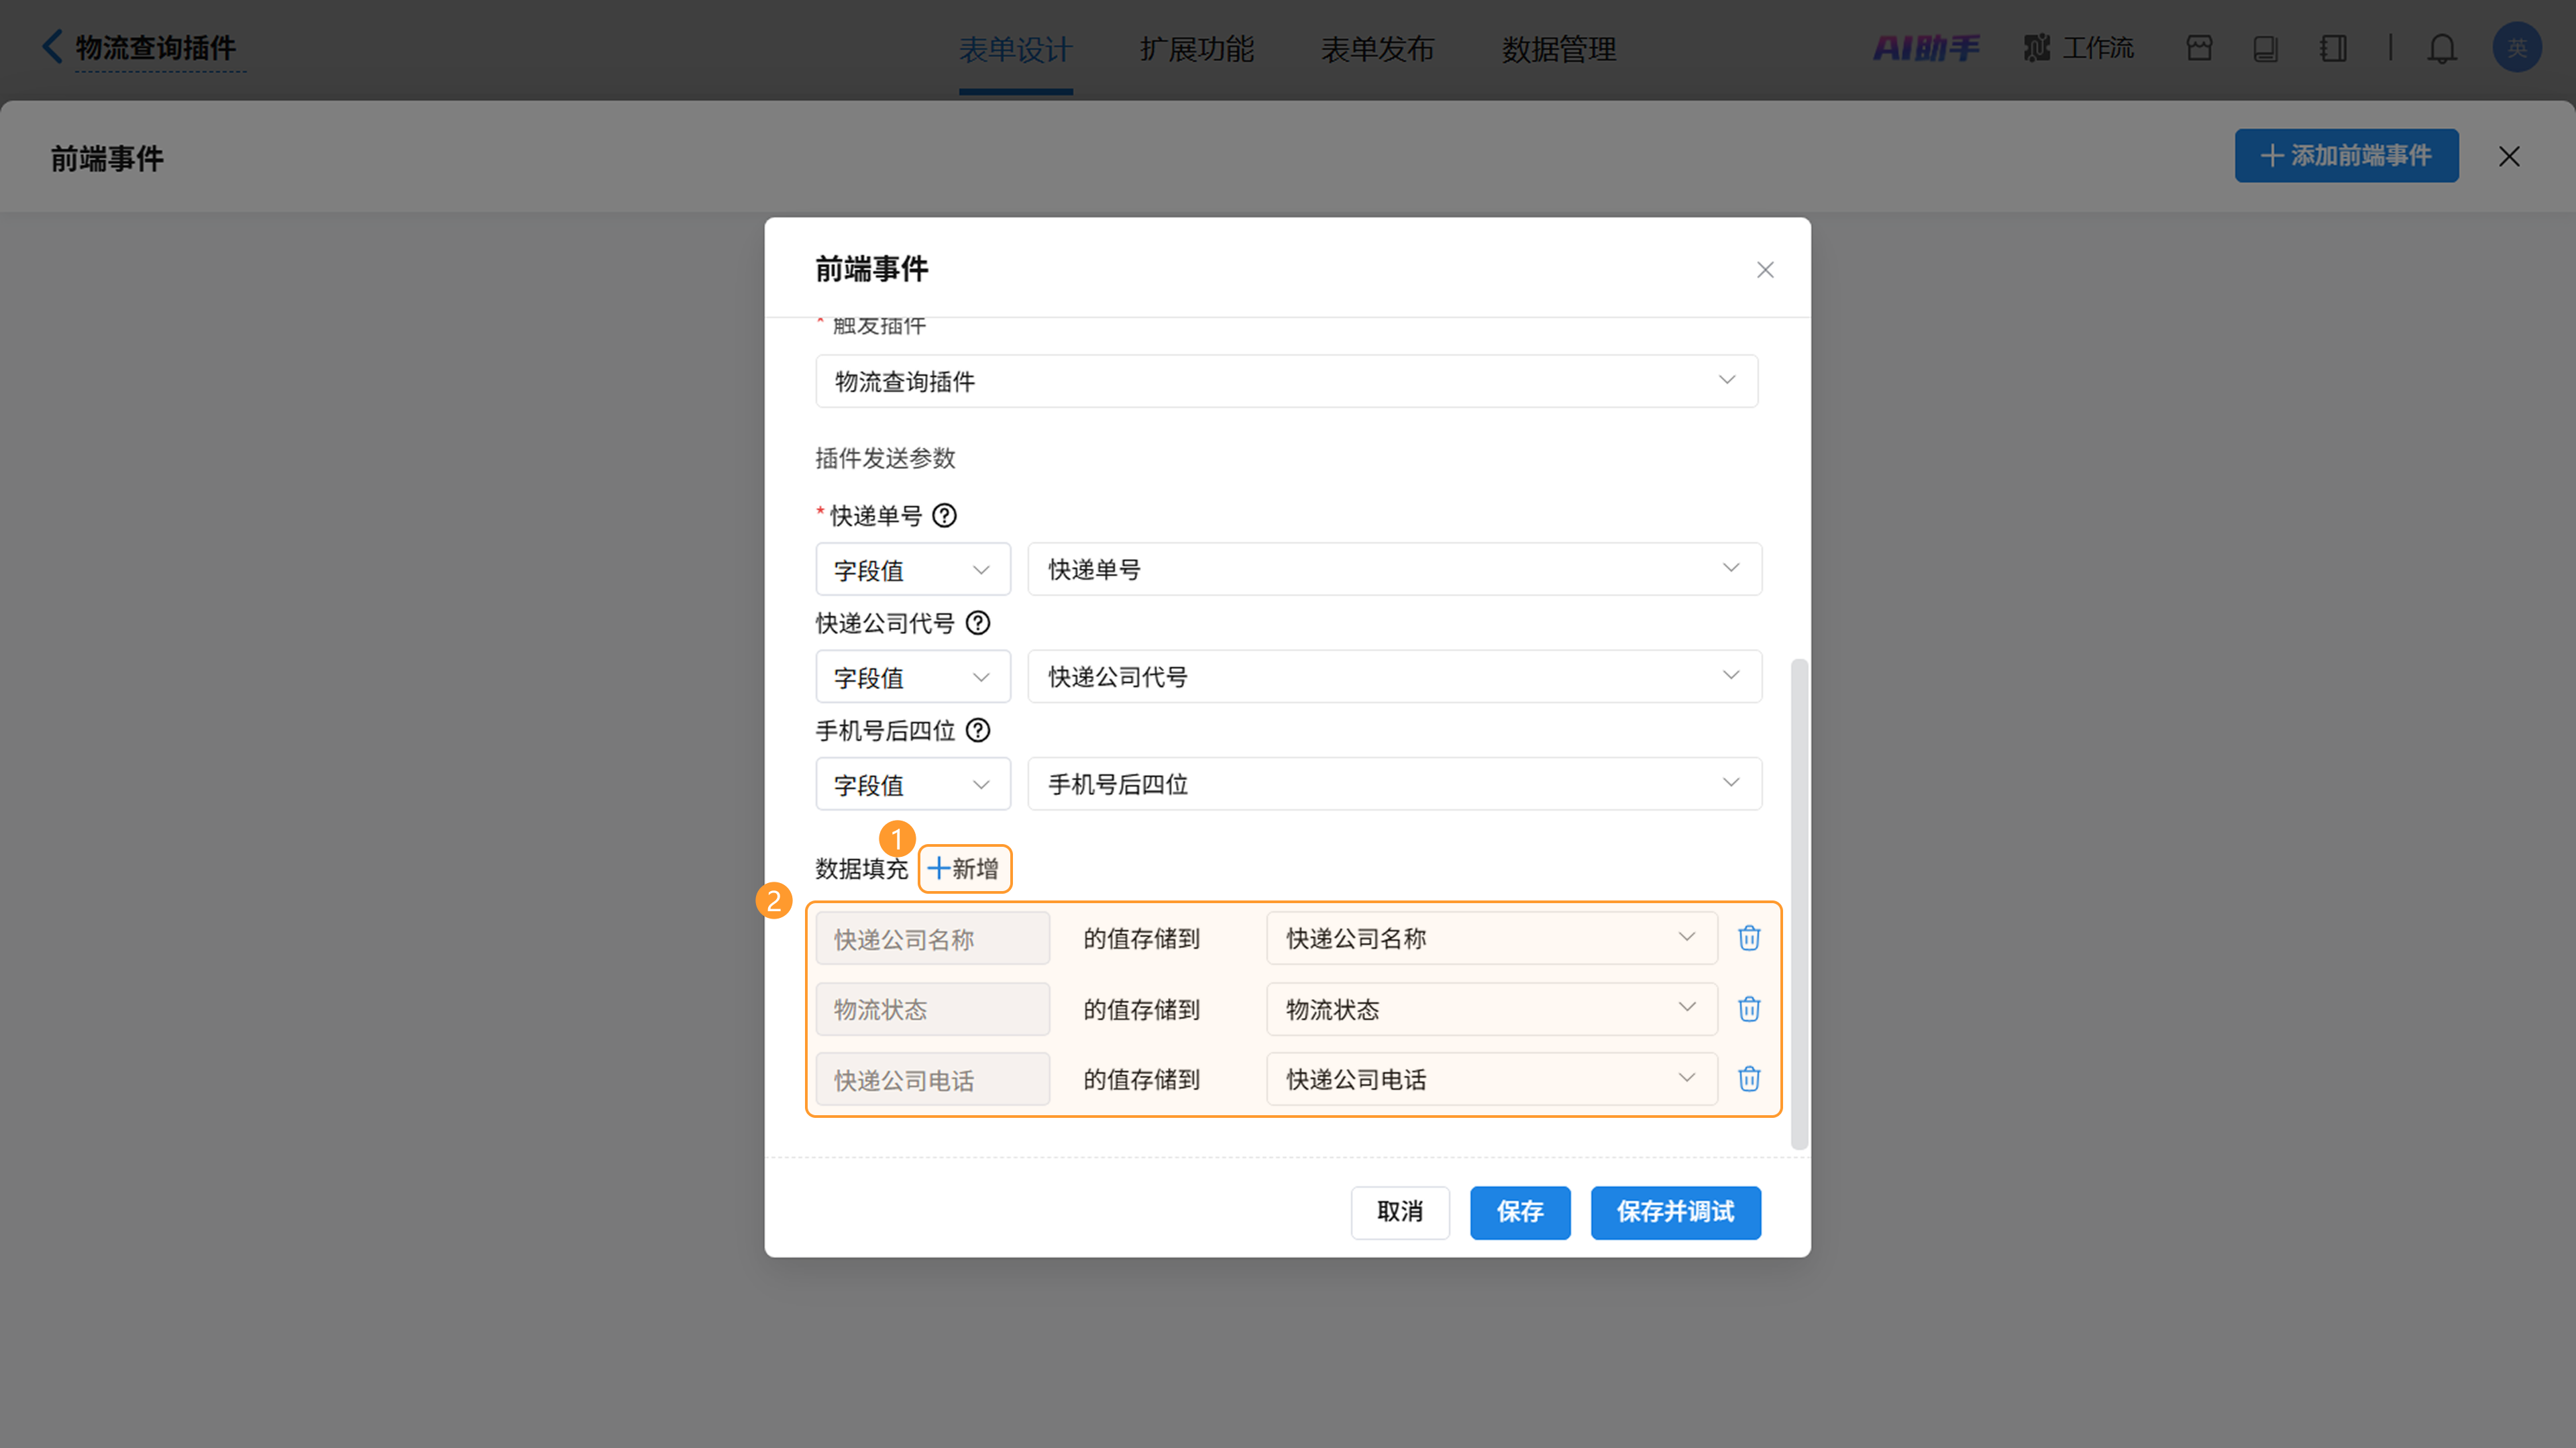Image resolution: width=2576 pixels, height=1448 pixels.
Task: Delete the 物流状态 fill row
Action: 1749,1009
